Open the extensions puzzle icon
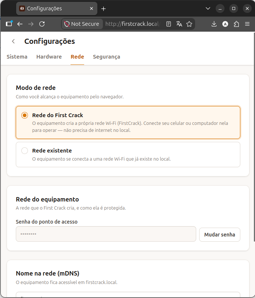Screen dimensions: 255x298 236,24
